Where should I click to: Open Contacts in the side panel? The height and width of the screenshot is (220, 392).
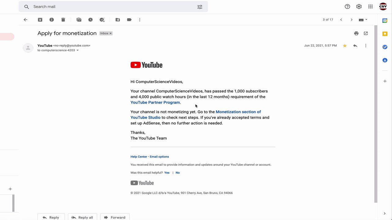[385, 60]
